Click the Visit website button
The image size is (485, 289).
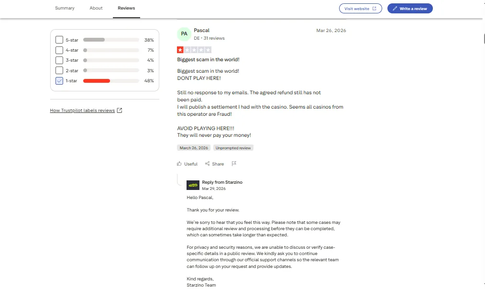pyautogui.click(x=360, y=8)
